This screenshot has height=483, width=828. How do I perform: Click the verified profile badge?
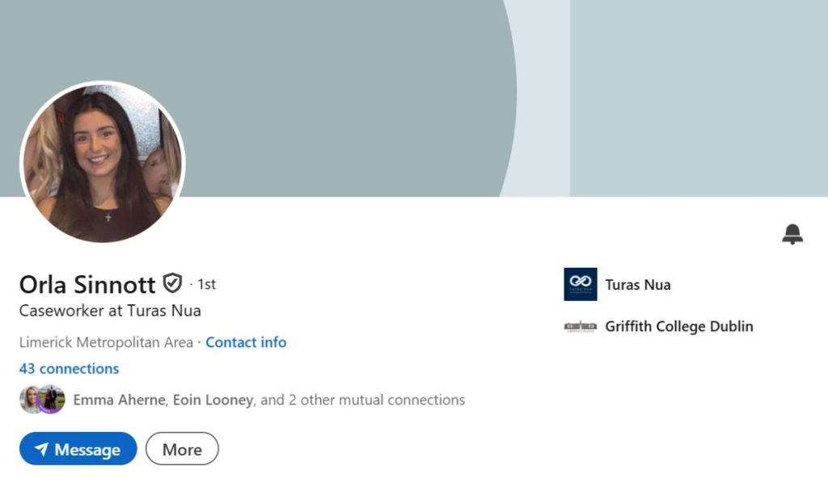pyautogui.click(x=172, y=284)
